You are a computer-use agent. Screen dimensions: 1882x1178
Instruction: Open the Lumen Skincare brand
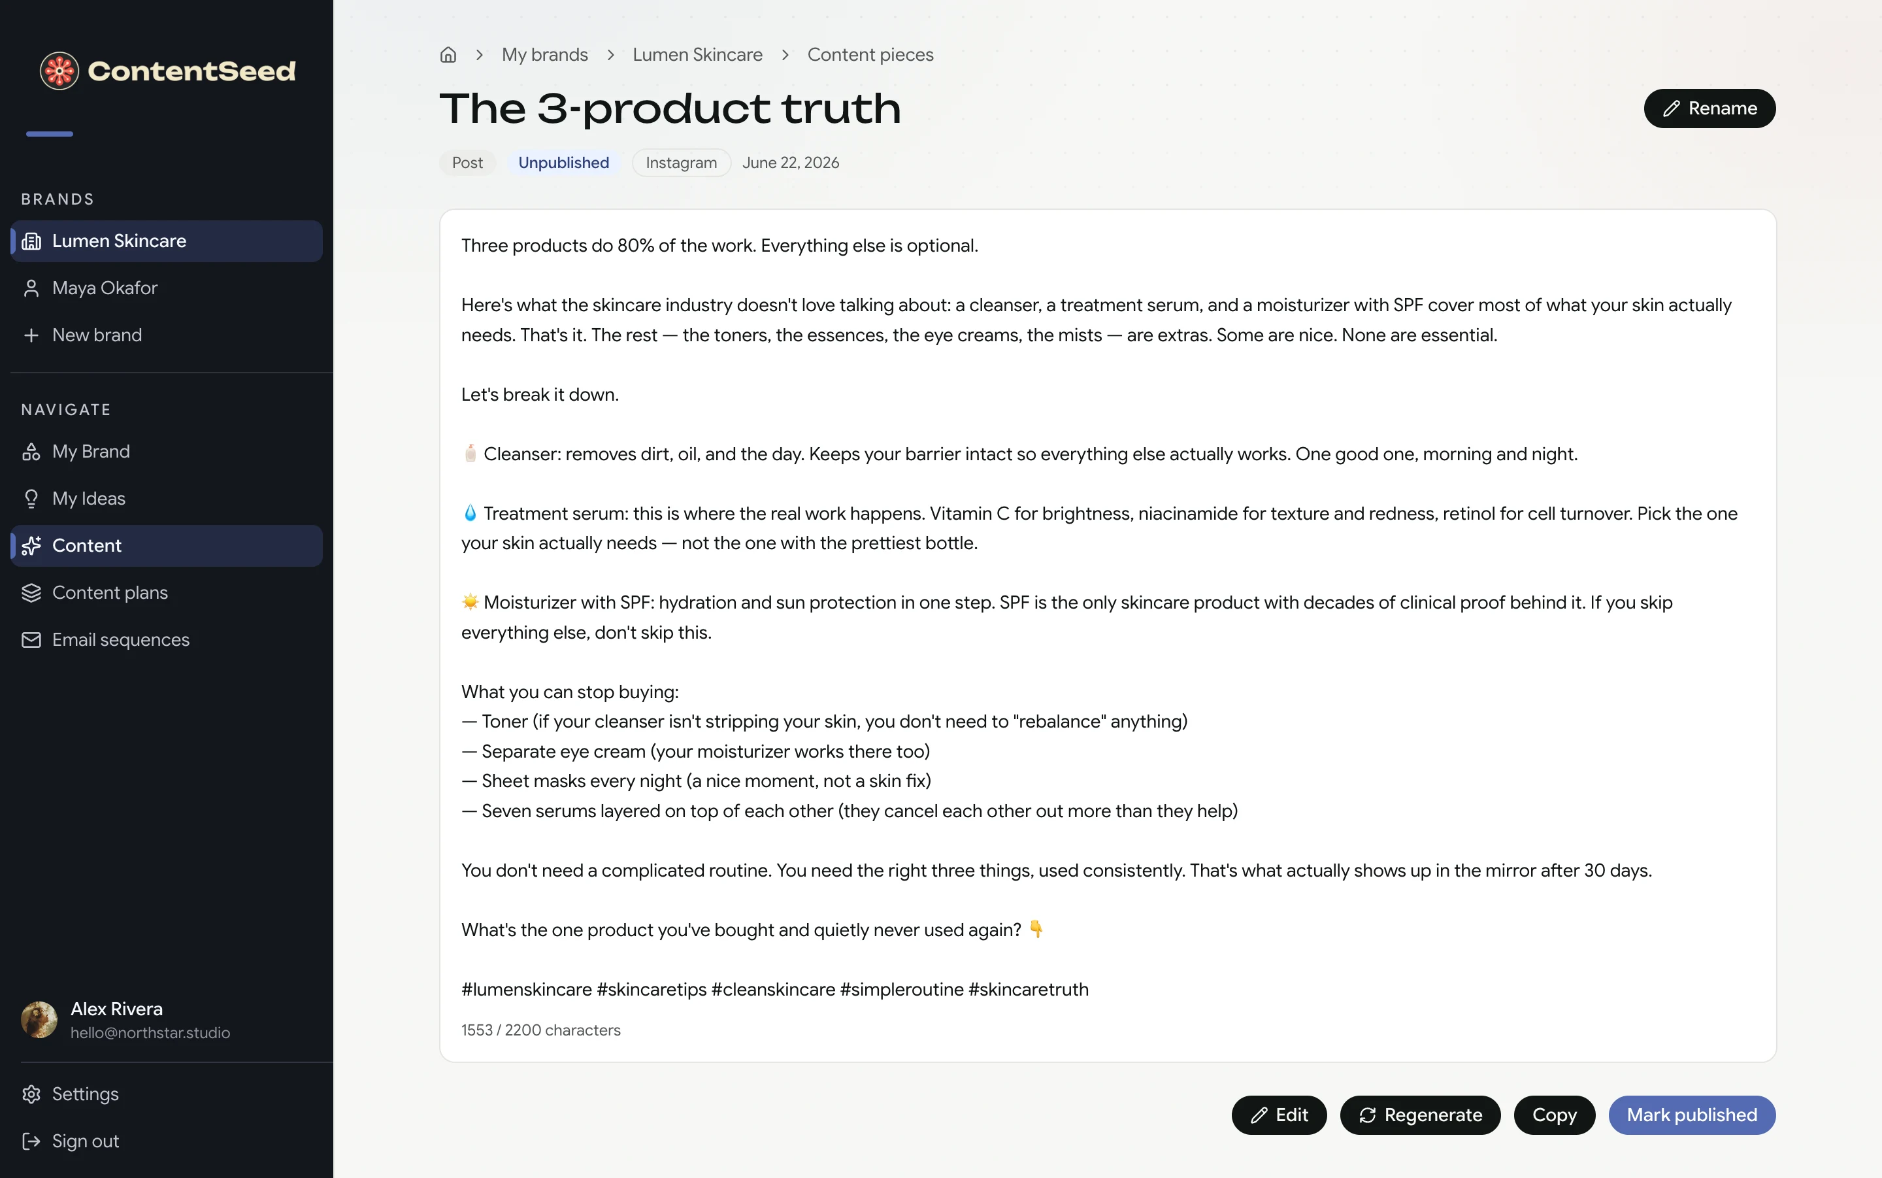(167, 241)
